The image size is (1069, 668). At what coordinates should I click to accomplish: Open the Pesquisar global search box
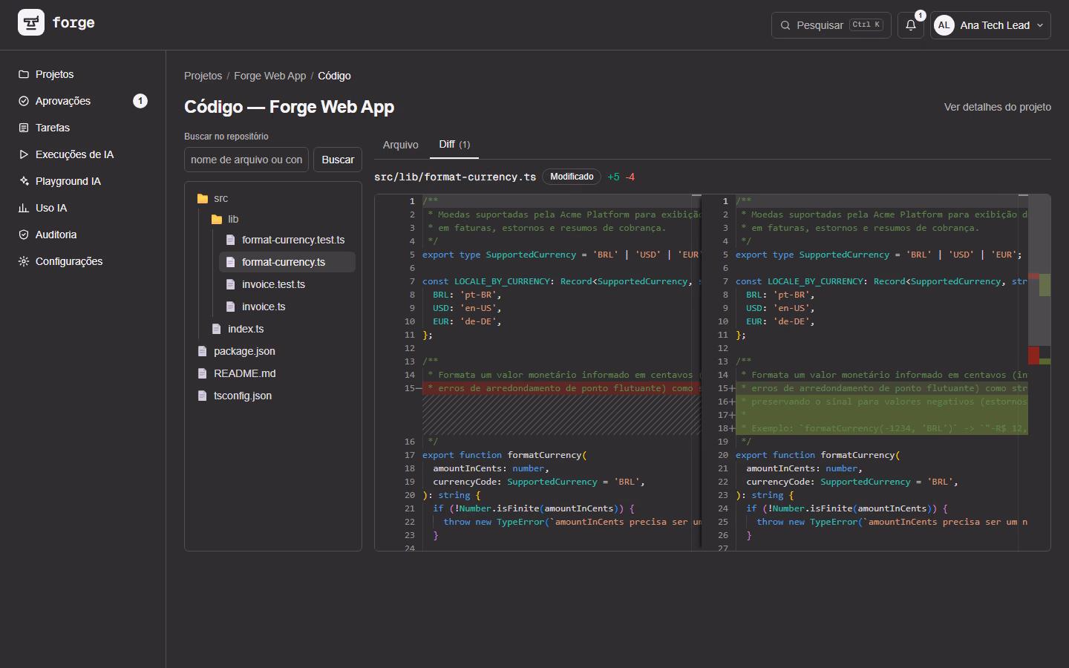(831, 25)
